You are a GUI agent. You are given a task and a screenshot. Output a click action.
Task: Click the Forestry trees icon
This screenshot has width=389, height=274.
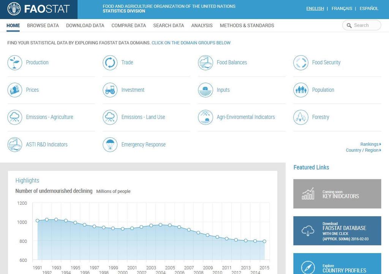point(301,117)
